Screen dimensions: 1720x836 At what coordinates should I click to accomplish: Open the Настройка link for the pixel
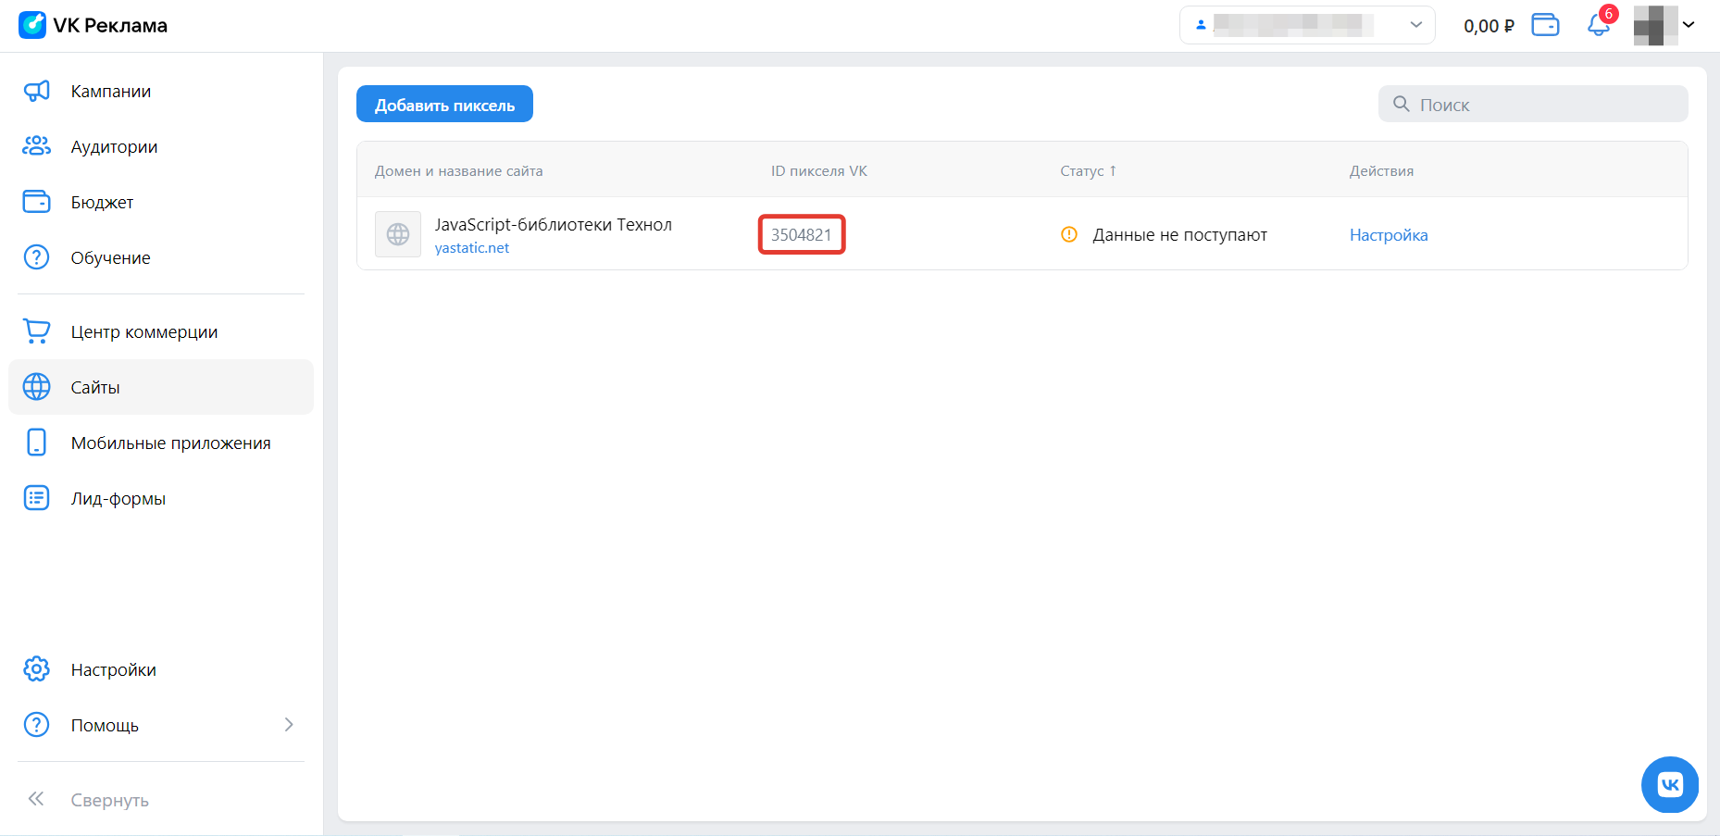click(1388, 235)
